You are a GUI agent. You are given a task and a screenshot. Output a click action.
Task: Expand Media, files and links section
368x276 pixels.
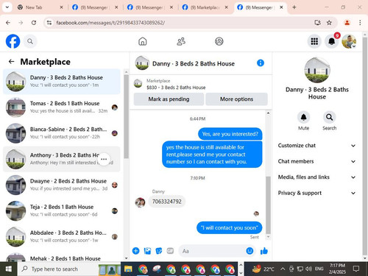point(316,177)
